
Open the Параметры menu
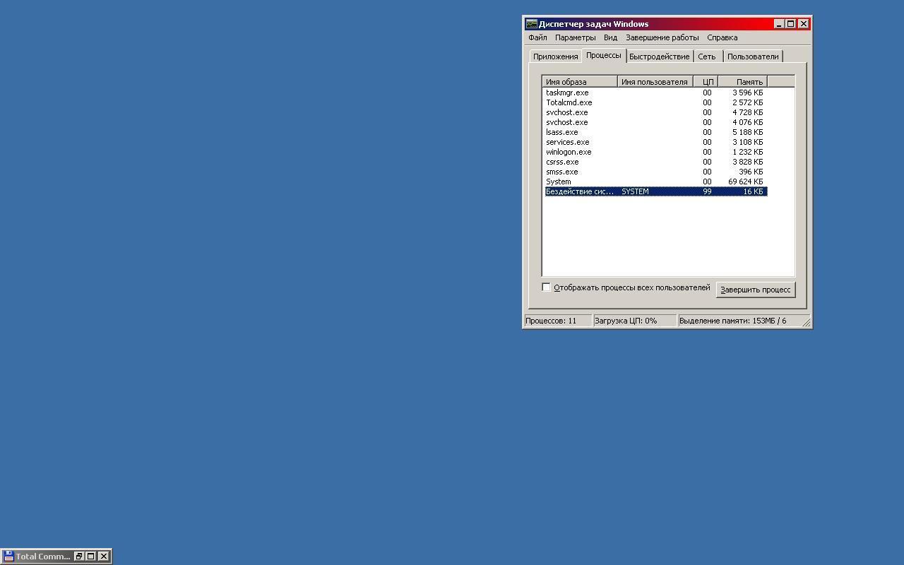pos(575,37)
